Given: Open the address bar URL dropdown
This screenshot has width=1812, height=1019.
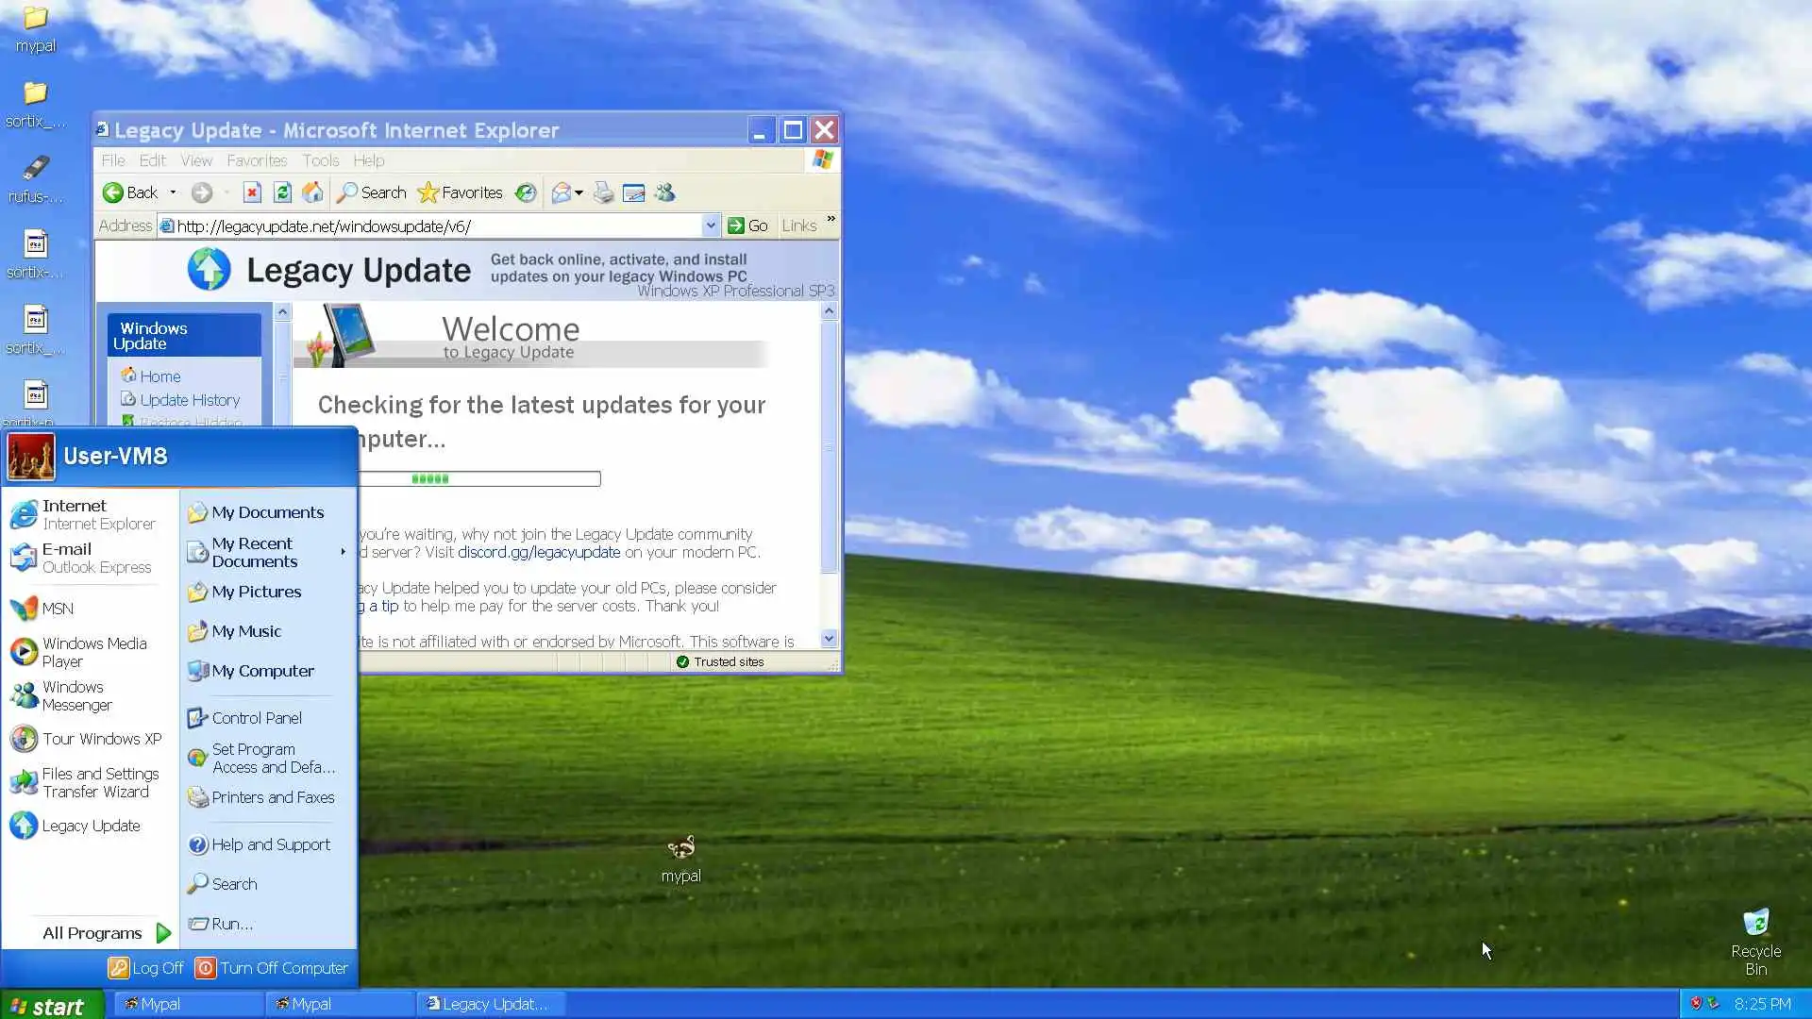Looking at the screenshot, I should (711, 226).
